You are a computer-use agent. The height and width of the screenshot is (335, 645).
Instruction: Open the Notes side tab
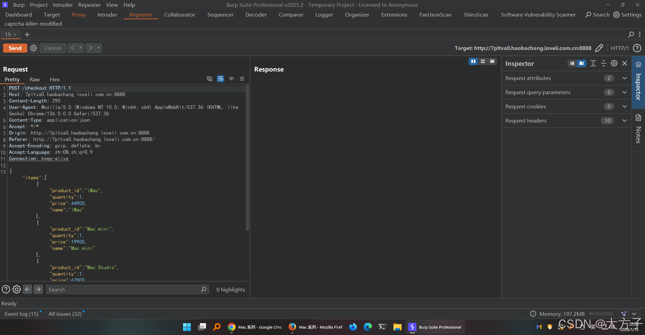pos(638,130)
